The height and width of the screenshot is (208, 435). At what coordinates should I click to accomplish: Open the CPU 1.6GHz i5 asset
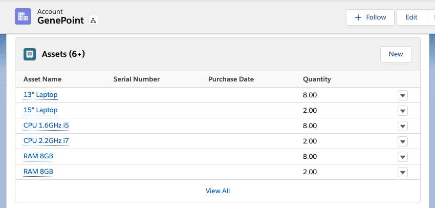pyautogui.click(x=46, y=126)
